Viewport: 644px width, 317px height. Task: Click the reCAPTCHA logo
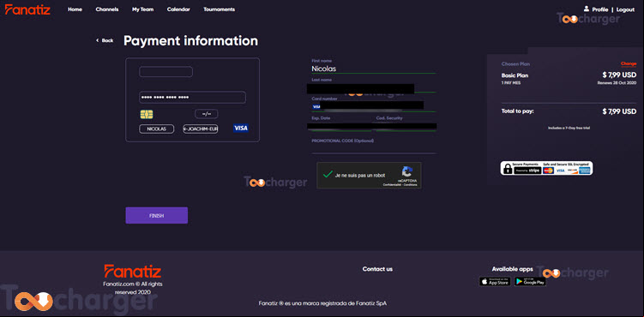pos(407,171)
